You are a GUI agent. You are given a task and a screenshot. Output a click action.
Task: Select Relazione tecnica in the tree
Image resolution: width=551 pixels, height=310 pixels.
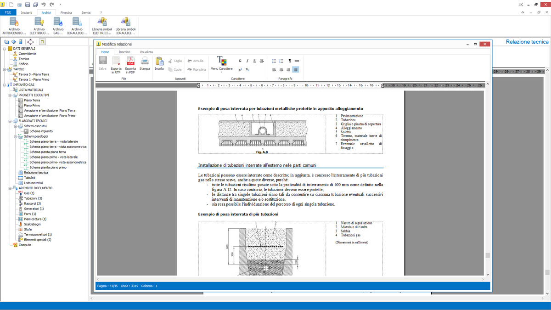(x=36, y=172)
